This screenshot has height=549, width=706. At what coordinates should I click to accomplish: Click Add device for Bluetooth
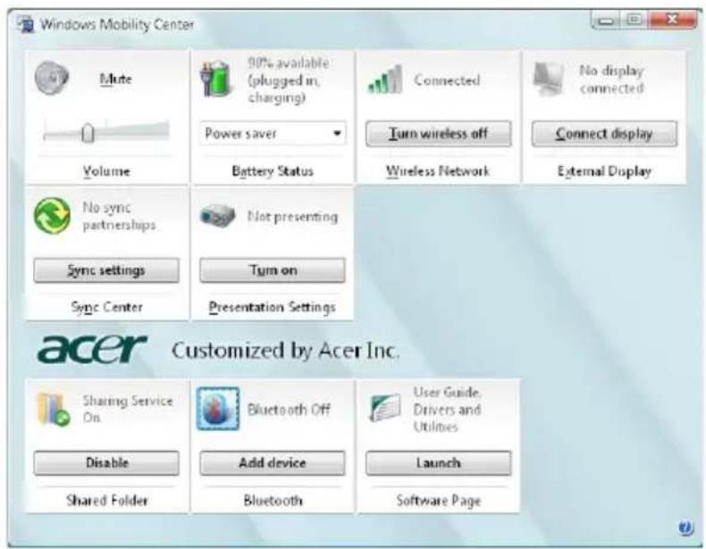point(273,462)
